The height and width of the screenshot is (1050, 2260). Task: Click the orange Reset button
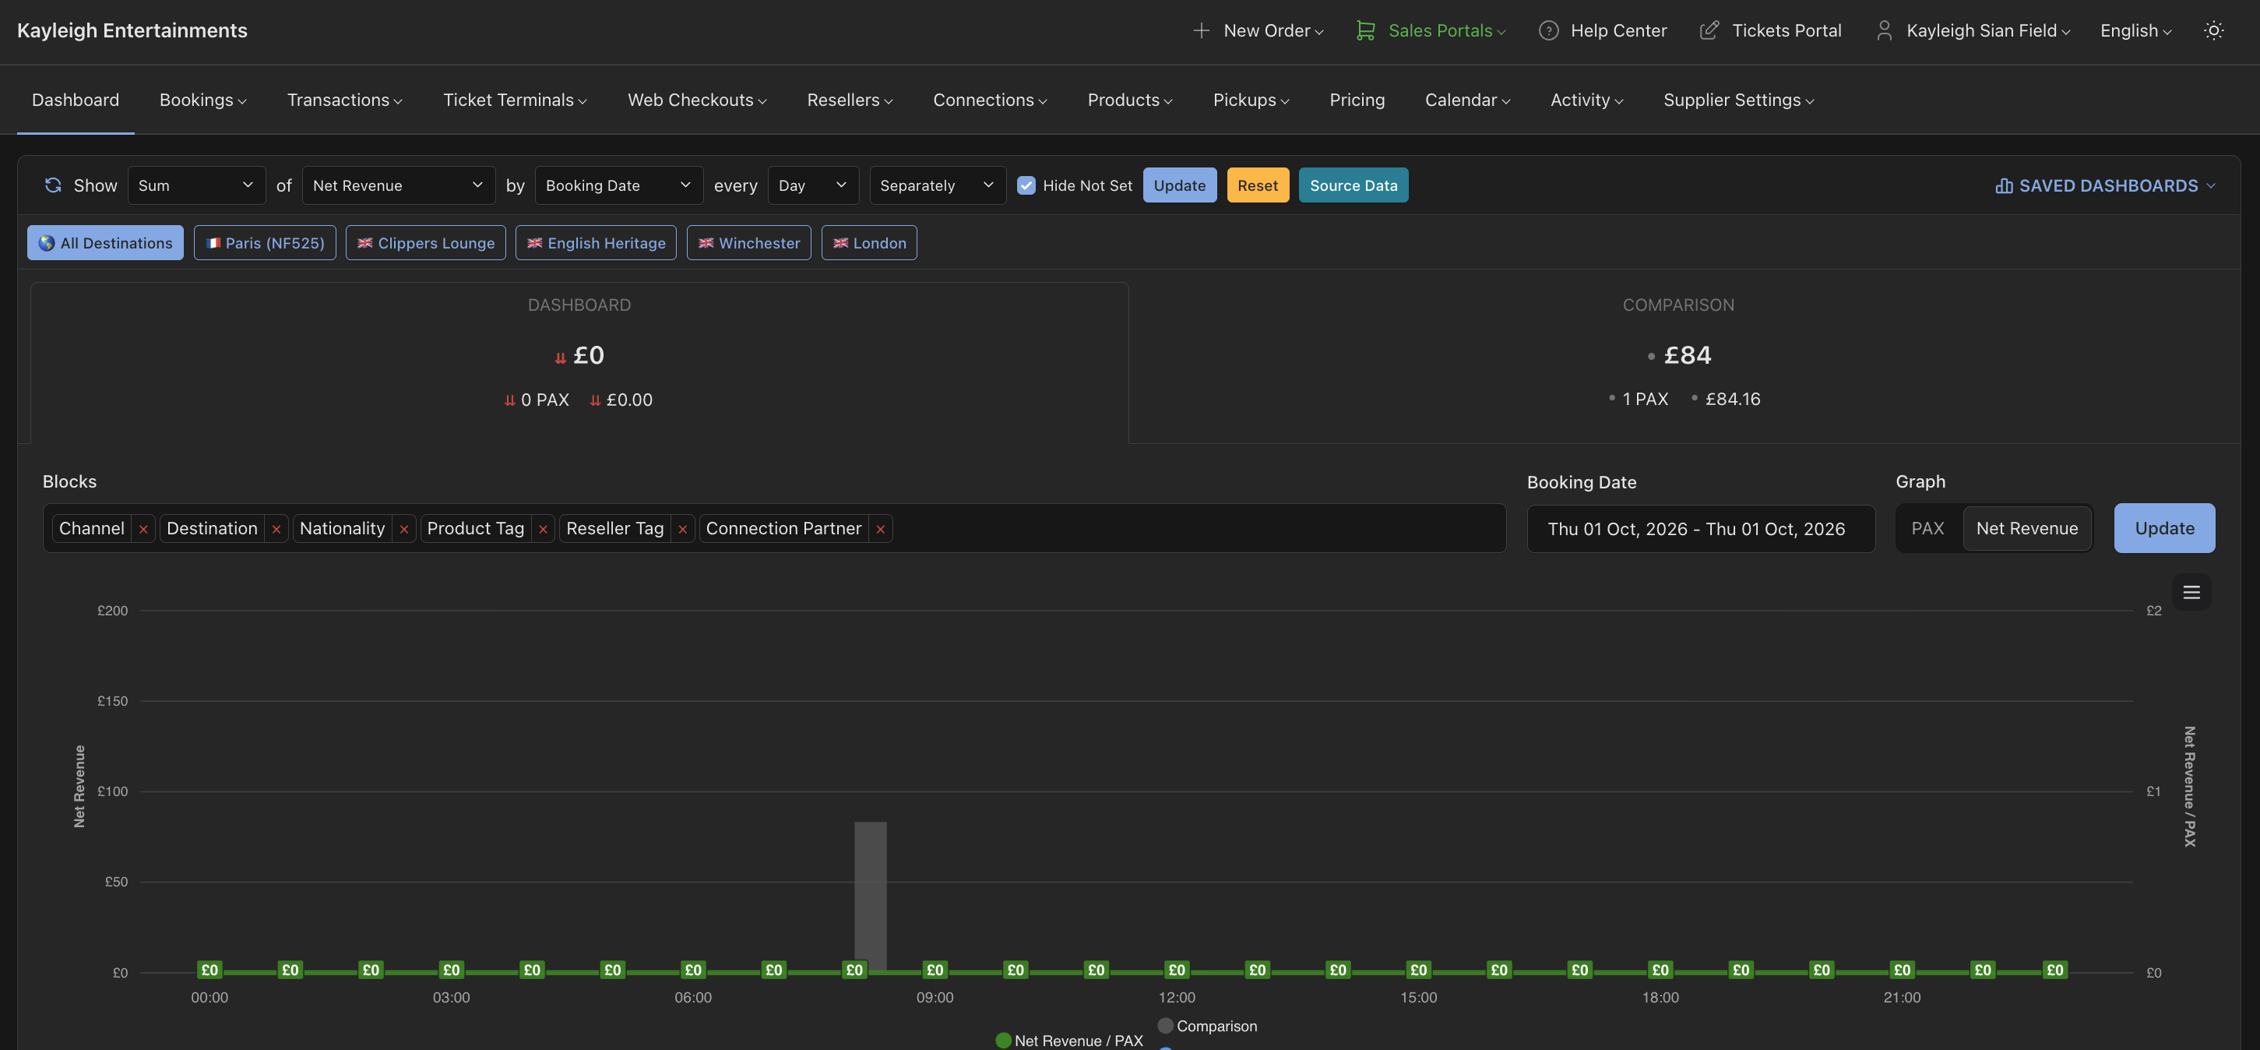(1257, 185)
